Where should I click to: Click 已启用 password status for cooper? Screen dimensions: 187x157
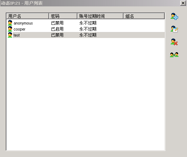pos(57,29)
